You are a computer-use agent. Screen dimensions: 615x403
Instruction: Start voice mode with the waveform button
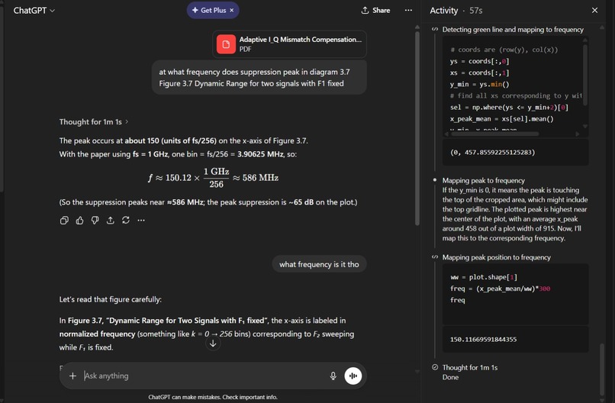tap(353, 376)
